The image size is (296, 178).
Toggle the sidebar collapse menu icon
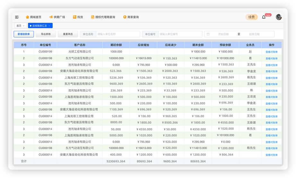point(17,17)
